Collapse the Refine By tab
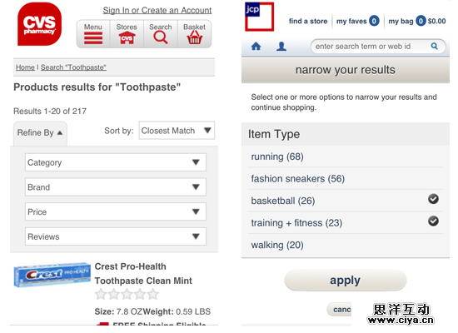 tap(40, 133)
